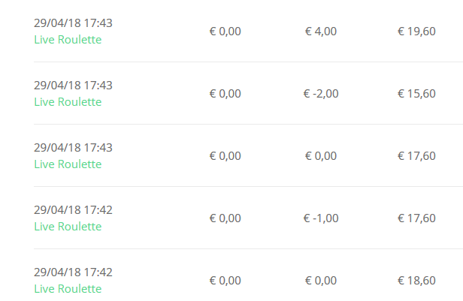Click the € 18,60 balance value
Image resolution: width=463 pixels, height=301 pixels.
pyautogui.click(x=416, y=281)
